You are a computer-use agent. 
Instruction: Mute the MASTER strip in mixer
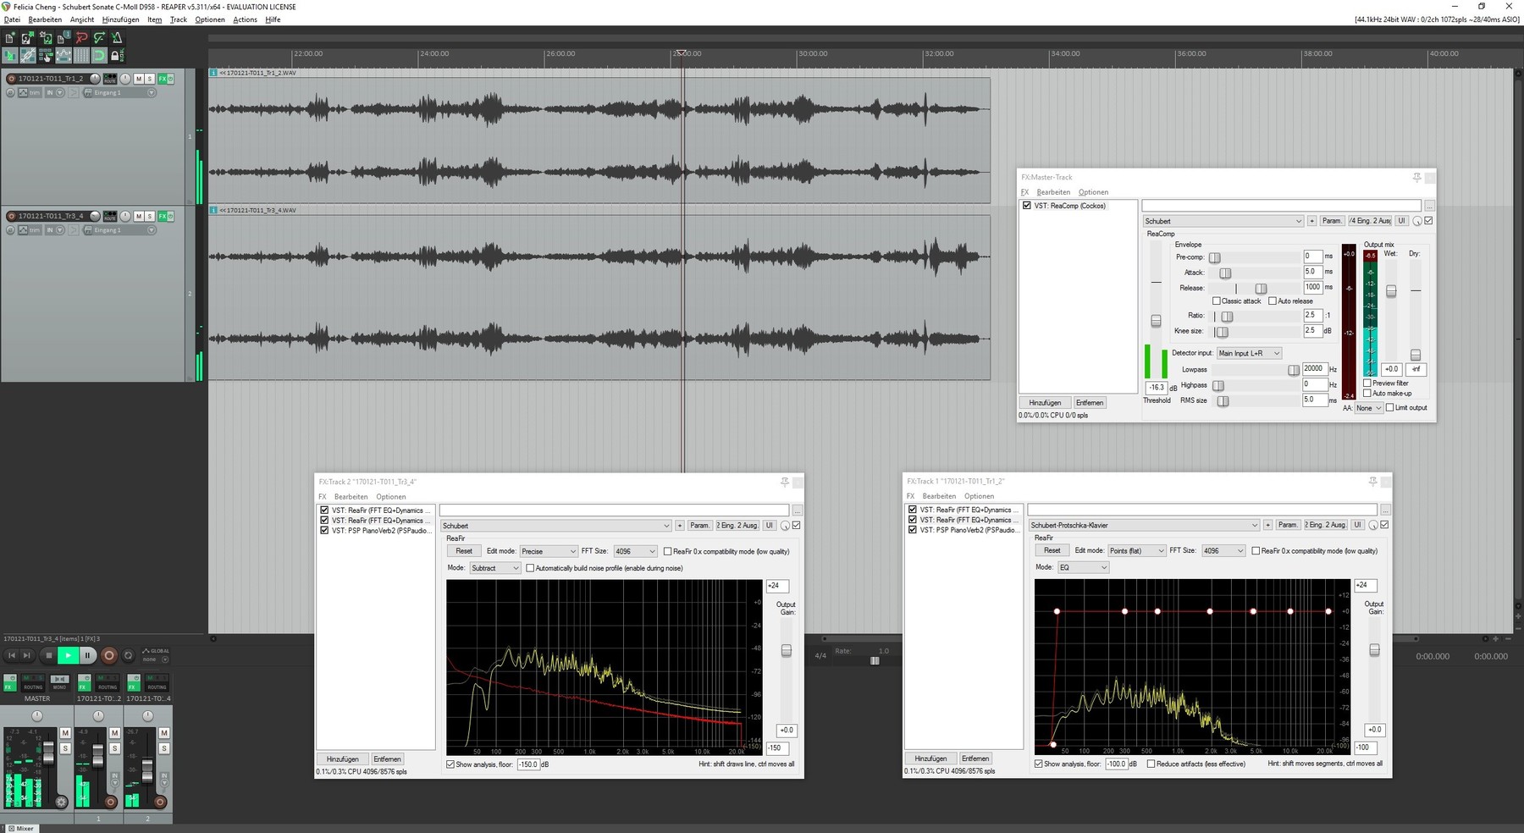click(65, 733)
